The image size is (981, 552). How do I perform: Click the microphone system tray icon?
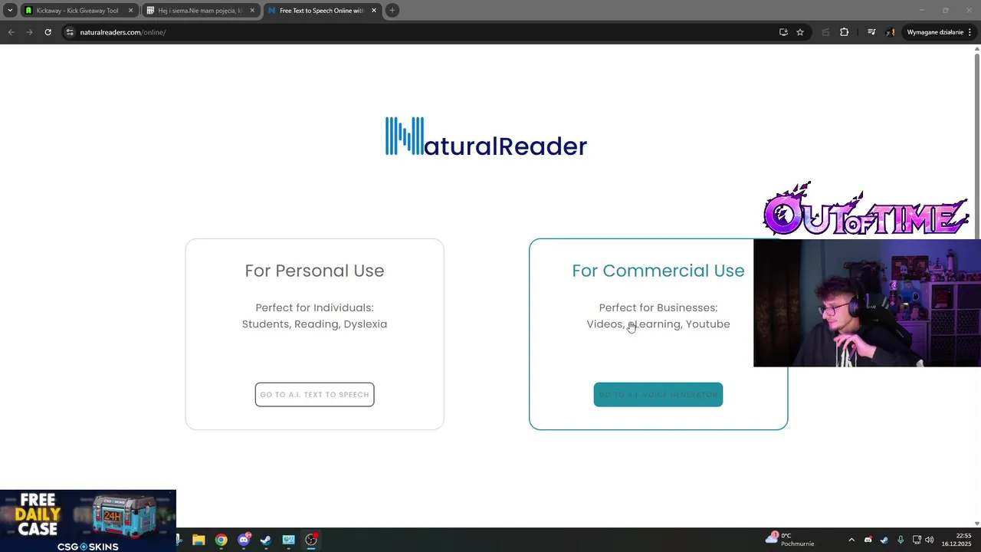pyautogui.click(x=901, y=540)
